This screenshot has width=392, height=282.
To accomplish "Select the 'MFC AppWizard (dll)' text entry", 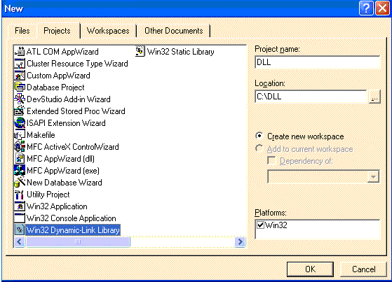I will [60, 158].
